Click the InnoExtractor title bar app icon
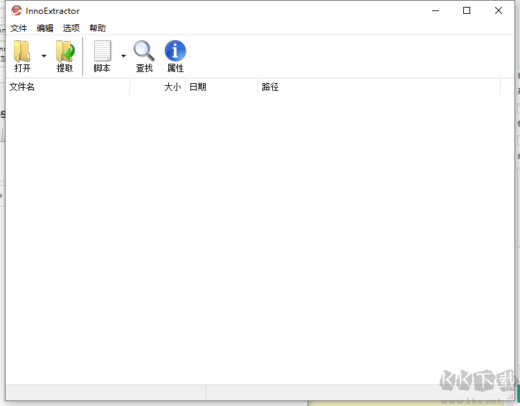 [16, 10]
